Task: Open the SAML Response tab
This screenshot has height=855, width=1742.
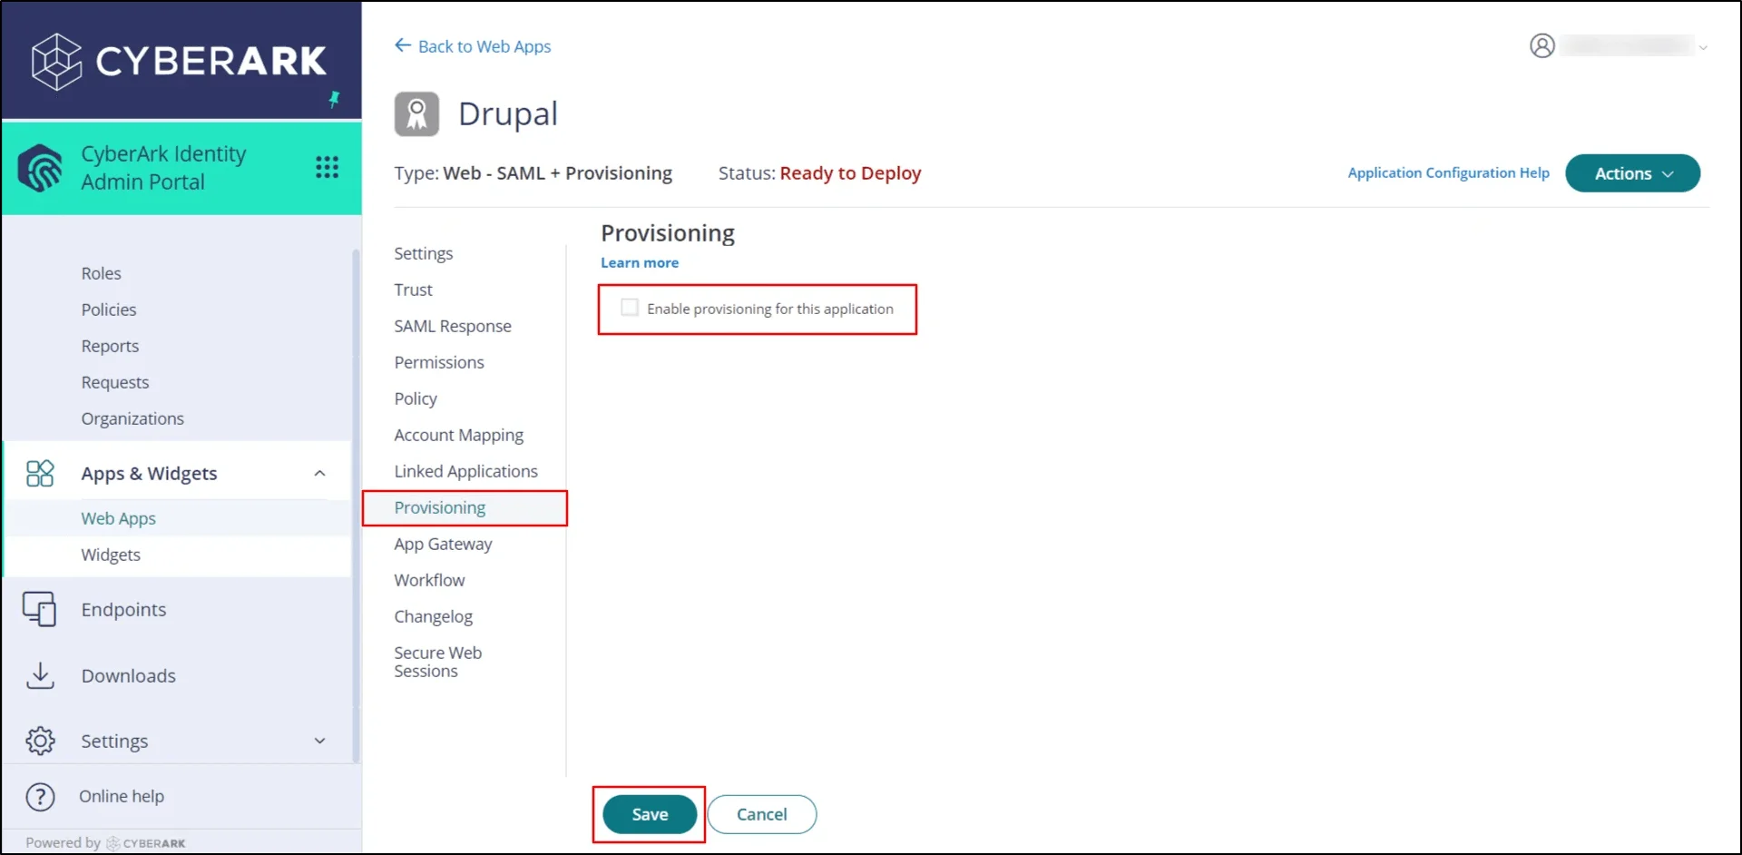Action: coord(453,326)
